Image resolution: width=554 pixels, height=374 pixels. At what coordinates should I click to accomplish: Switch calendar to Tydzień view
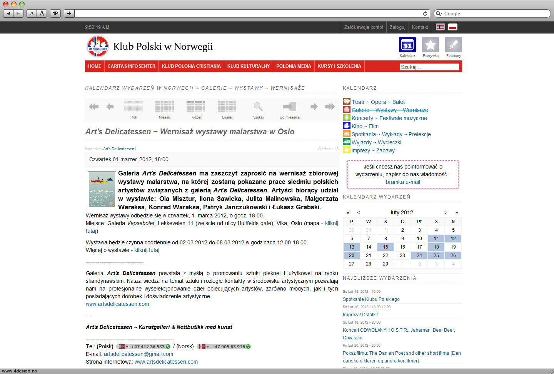pyautogui.click(x=196, y=107)
